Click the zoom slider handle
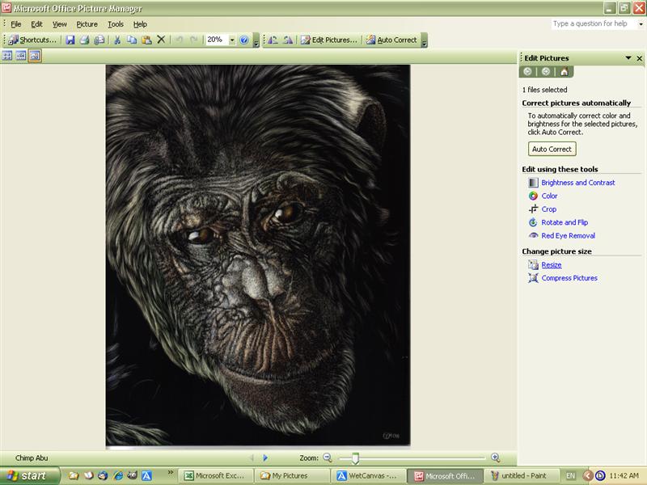The image size is (647, 485). pyautogui.click(x=355, y=458)
